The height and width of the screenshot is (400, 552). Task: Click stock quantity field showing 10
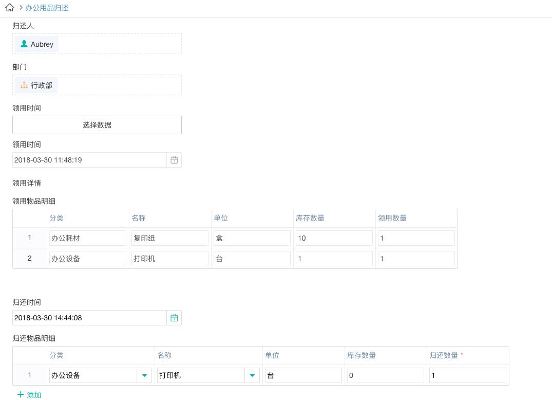334,238
